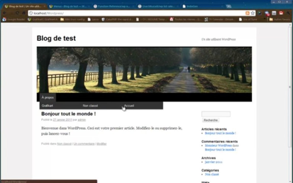Screen dimensions: 293x183
Task: Click the admin author link
Action: point(82,120)
